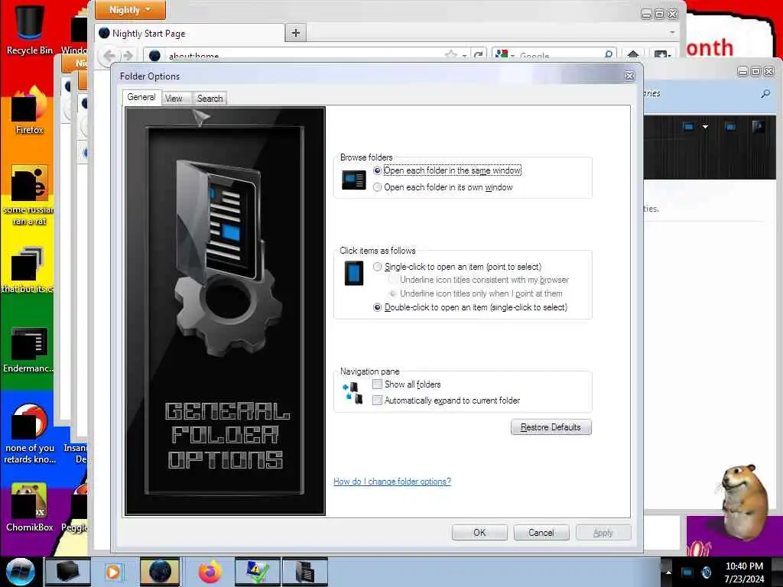Enable 'Show all folders' checkbox

coord(407,384)
